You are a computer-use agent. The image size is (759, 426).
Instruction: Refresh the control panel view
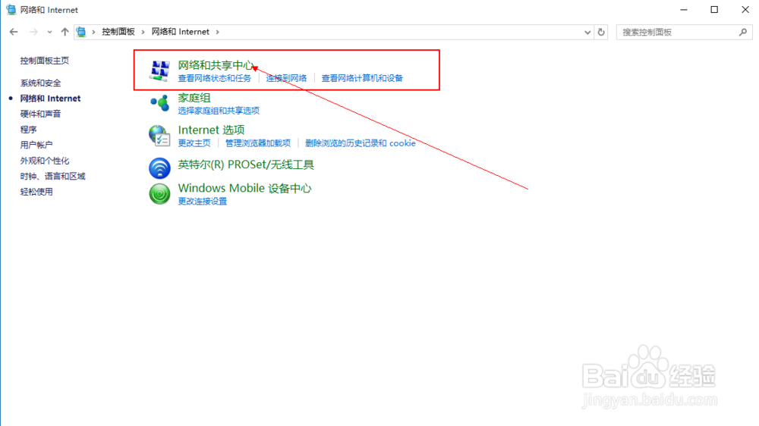tap(601, 32)
